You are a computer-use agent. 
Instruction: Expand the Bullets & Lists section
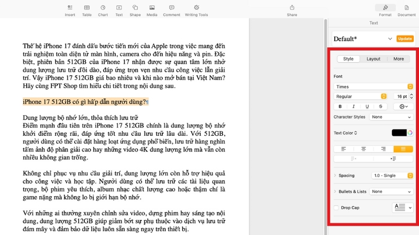tap(335, 192)
